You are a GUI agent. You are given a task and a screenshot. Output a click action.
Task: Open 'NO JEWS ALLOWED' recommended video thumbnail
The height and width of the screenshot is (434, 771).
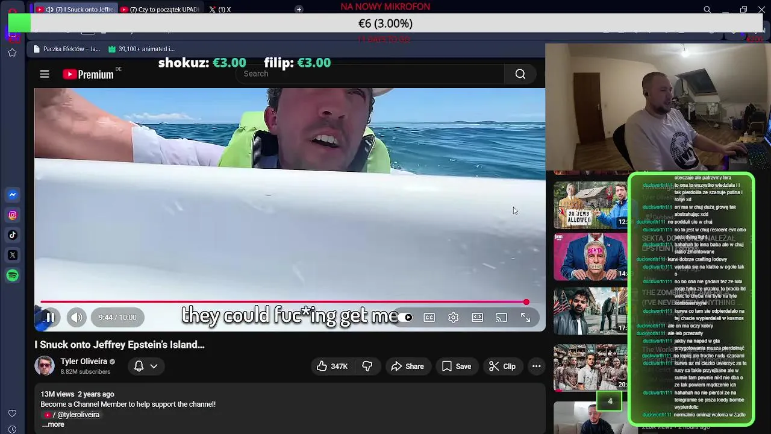click(x=590, y=204)
